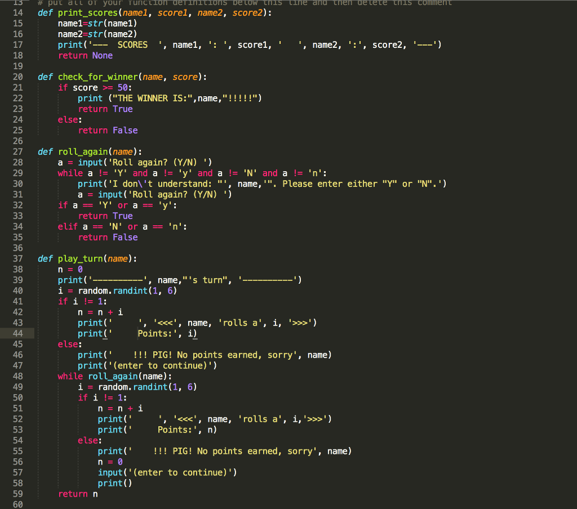Image resolution: width=577 pixels, height=509 pixels.
Task: Click line number 32 in the gutter
Action: 17,205
